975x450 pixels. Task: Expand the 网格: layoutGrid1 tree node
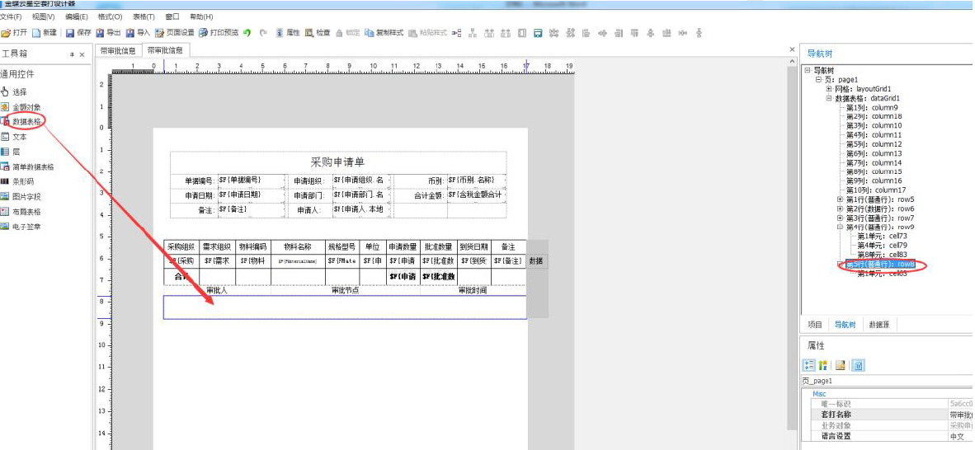[829, 89]
